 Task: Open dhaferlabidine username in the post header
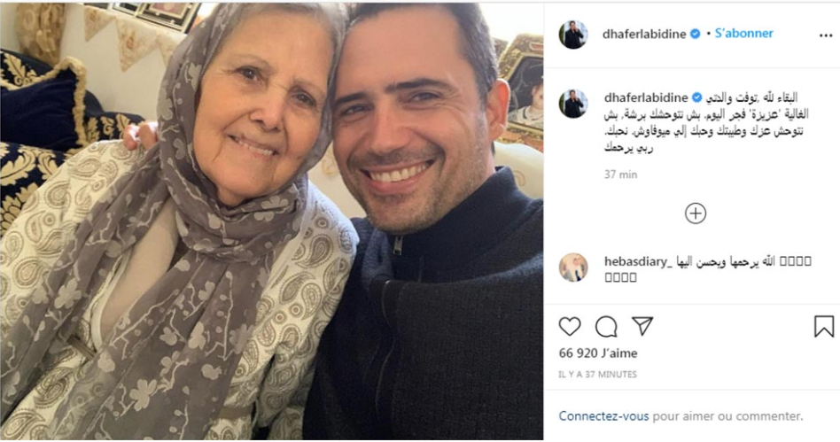[644, 34]
